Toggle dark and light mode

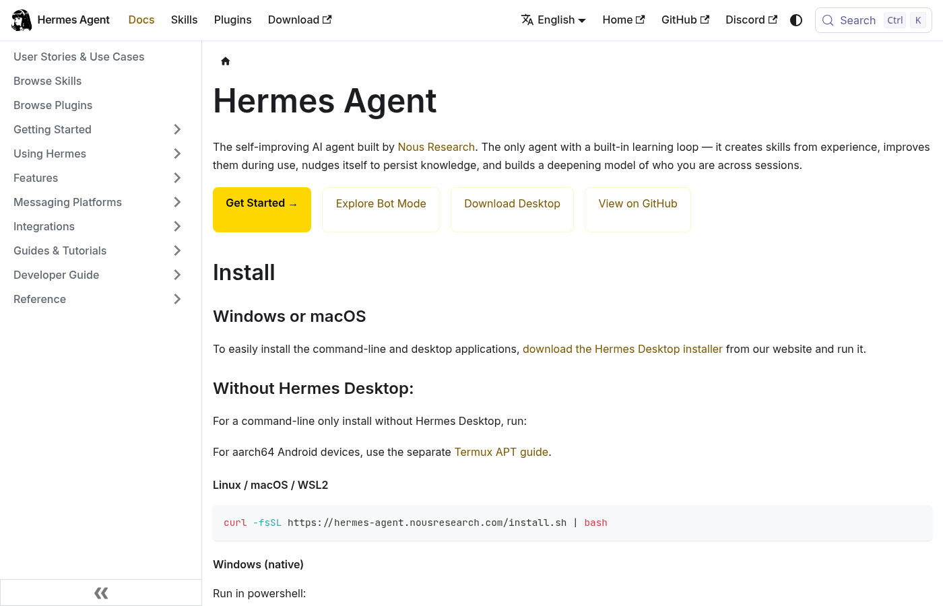pyautogui.click(x=796, y=20)
